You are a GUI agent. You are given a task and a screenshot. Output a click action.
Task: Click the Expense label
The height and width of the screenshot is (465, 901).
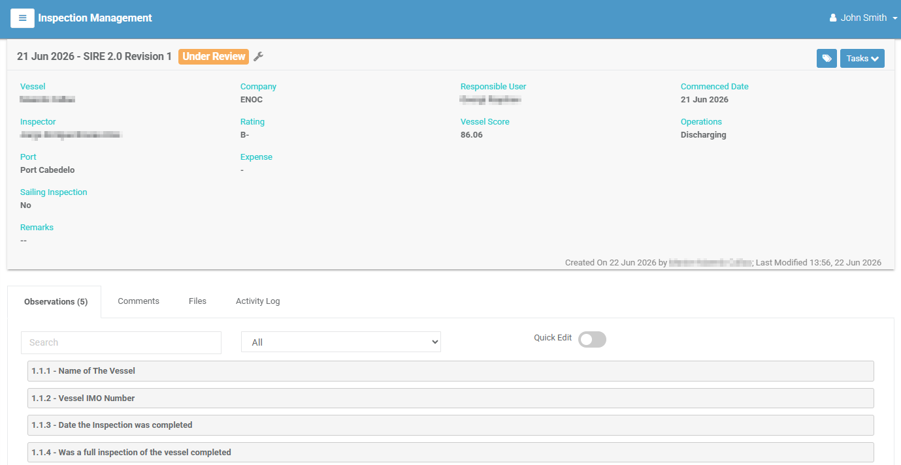(x=256, y=157)
